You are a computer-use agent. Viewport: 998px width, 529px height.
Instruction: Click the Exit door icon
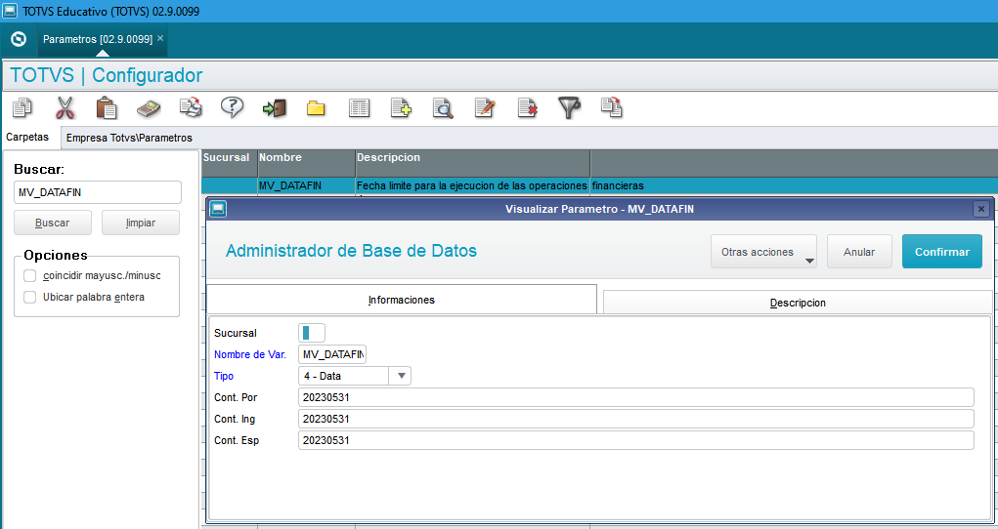(275, 108)
